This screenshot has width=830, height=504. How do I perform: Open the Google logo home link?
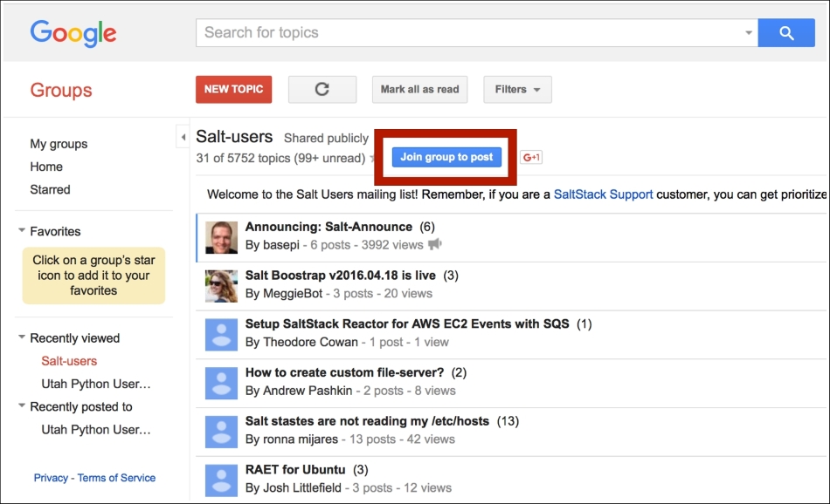[x=73, y=33]
